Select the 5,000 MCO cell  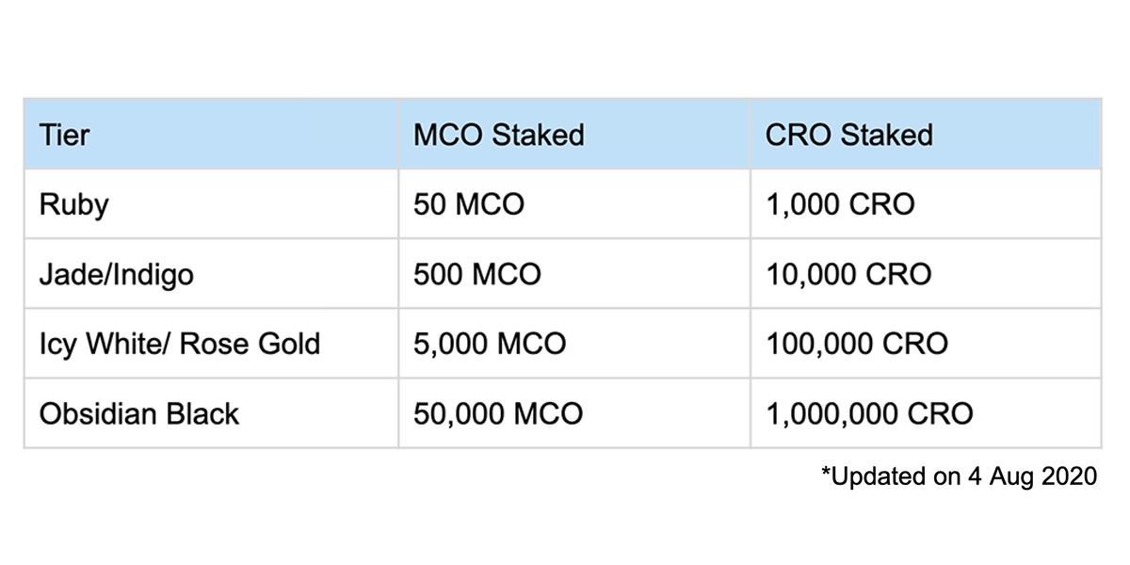point(490,344)
